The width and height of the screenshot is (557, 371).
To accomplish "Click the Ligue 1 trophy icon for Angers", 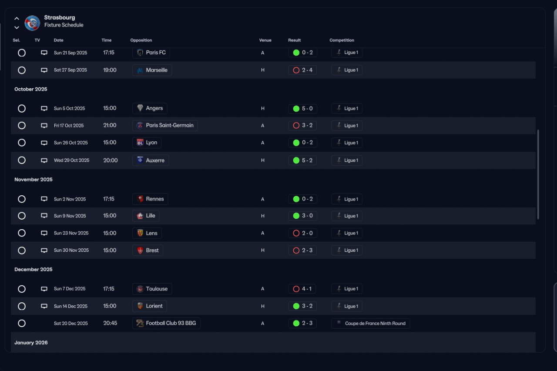I will click(339, 108).
